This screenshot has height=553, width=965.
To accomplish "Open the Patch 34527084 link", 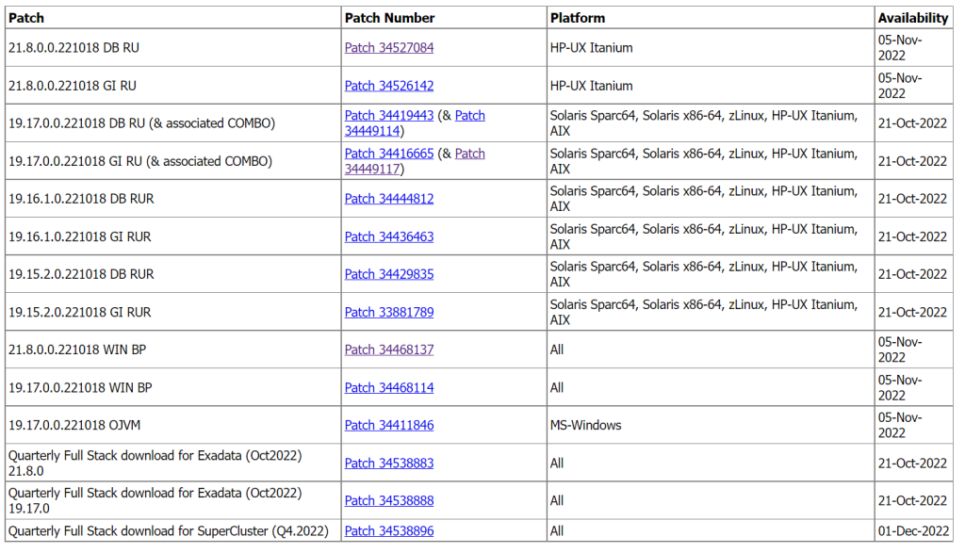I will (x=389, y=48).
